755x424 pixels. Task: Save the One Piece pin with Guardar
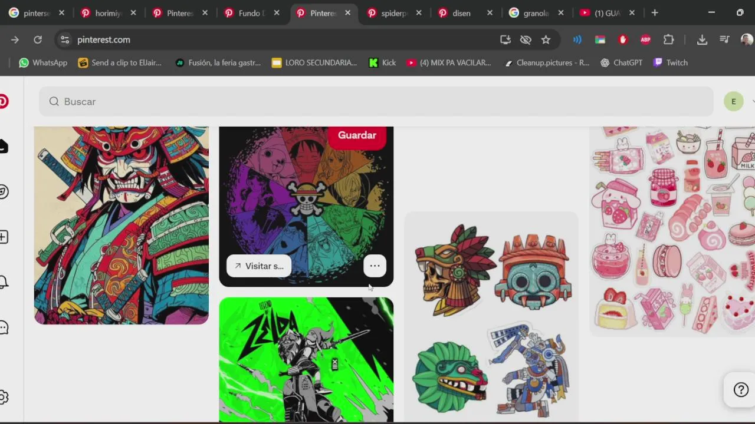(x=357, y=135)
